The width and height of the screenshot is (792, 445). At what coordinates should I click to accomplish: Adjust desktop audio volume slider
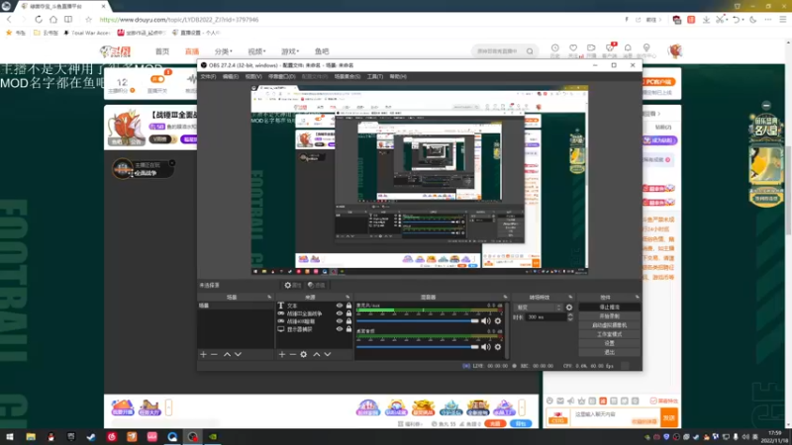(417, 347)
